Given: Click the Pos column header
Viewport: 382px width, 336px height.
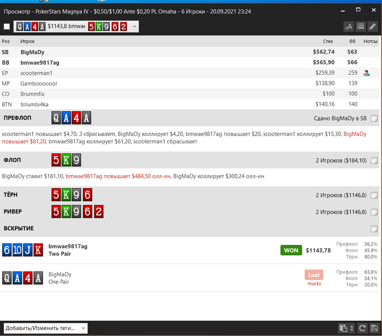Looking at the screenshot, I should 5,41.
